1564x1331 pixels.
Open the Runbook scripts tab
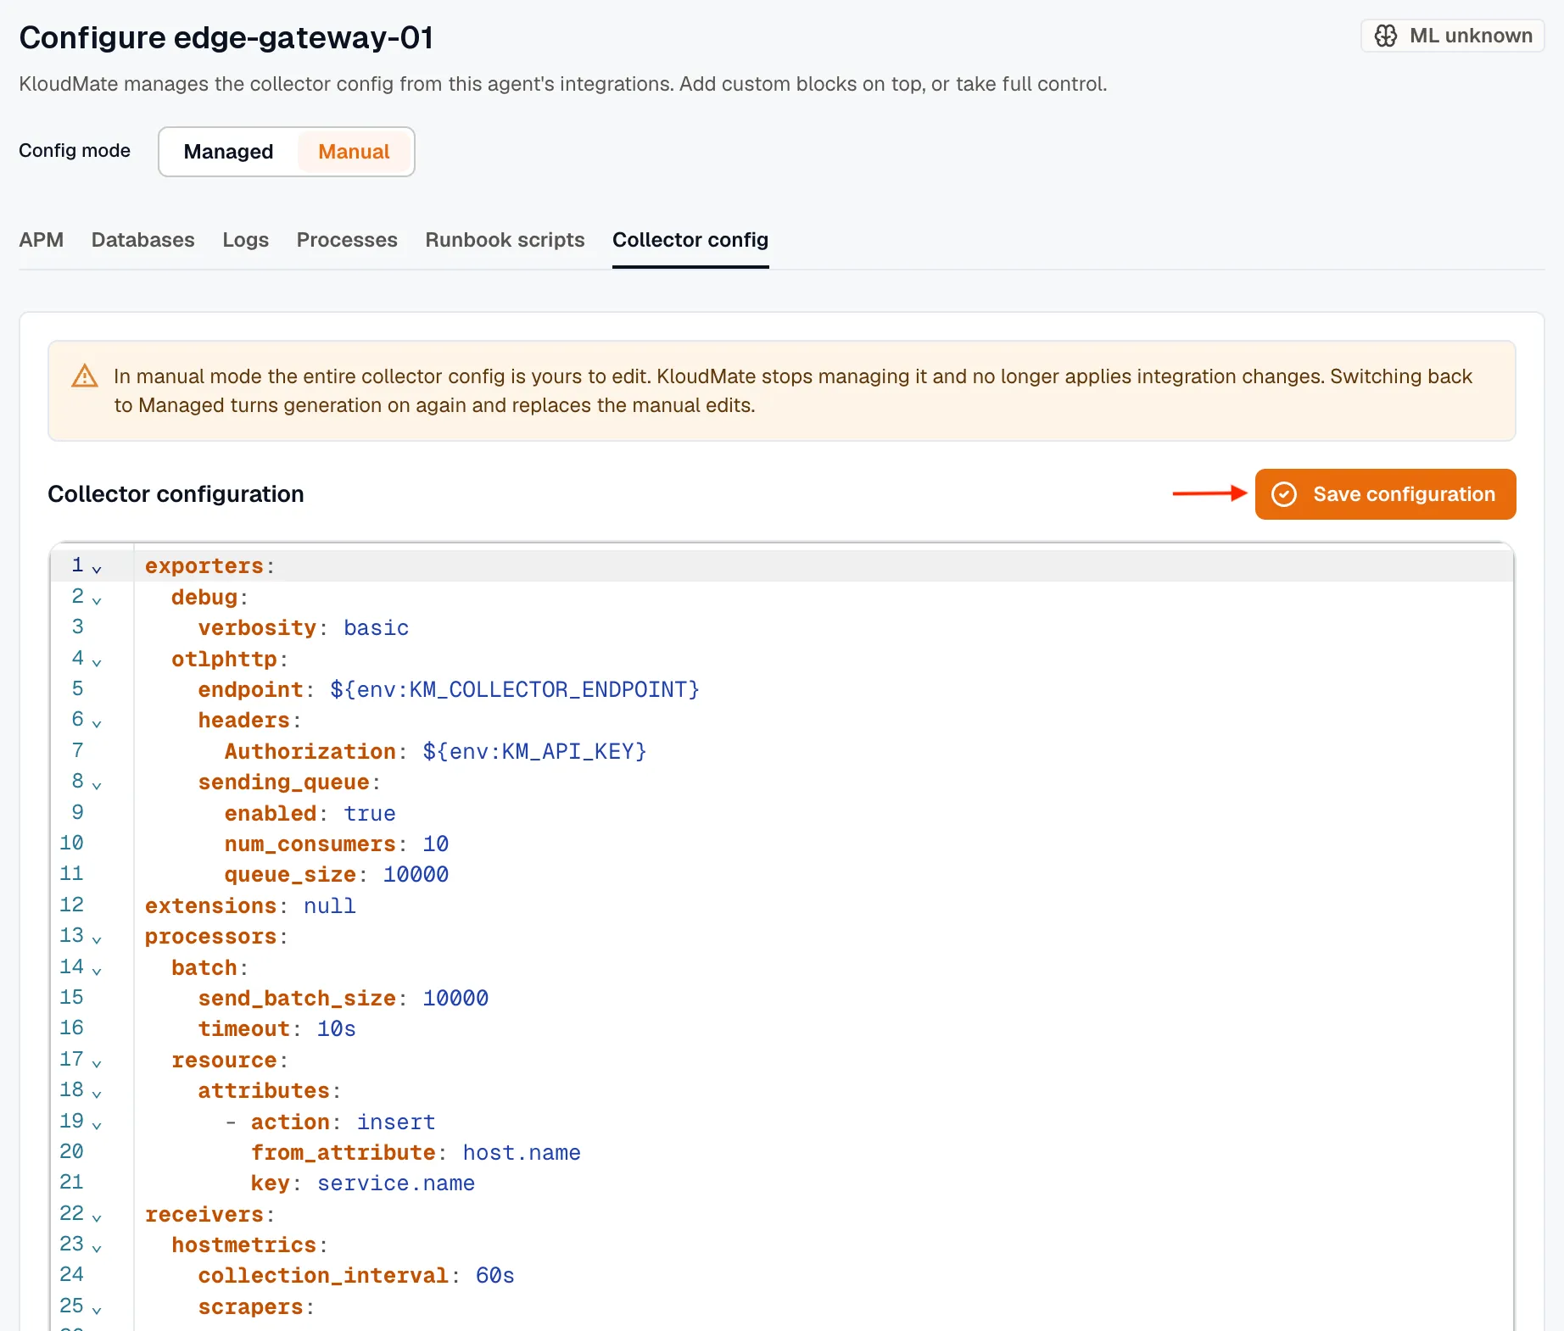coord(506,240)
